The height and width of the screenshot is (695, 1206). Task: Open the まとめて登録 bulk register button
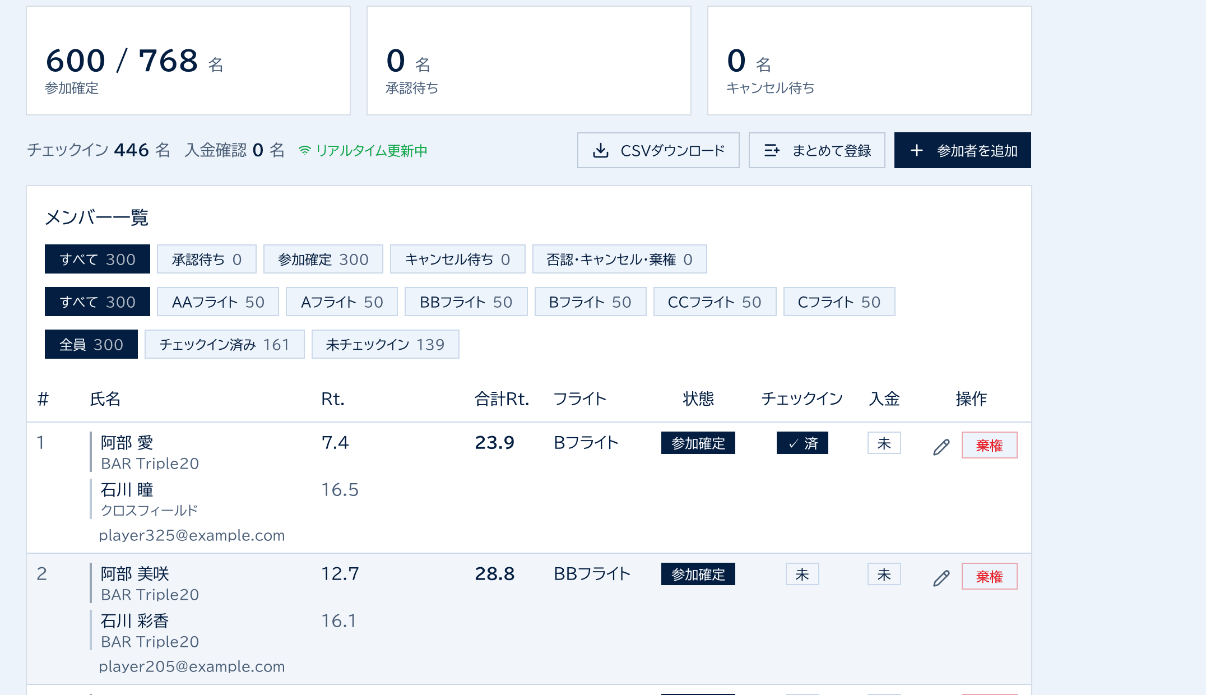817,150
